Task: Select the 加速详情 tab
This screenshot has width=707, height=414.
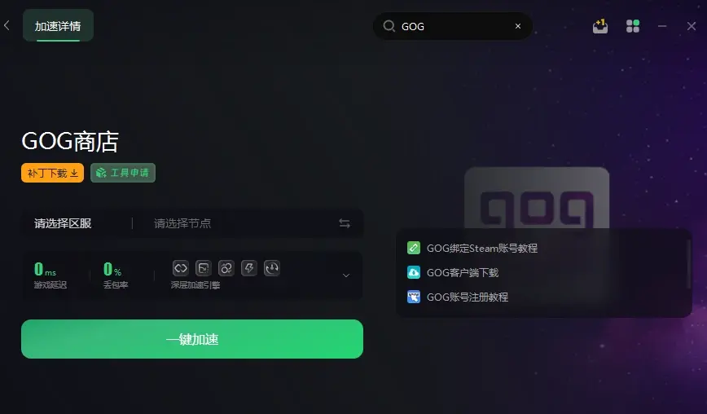Action: tap(58, 26)
